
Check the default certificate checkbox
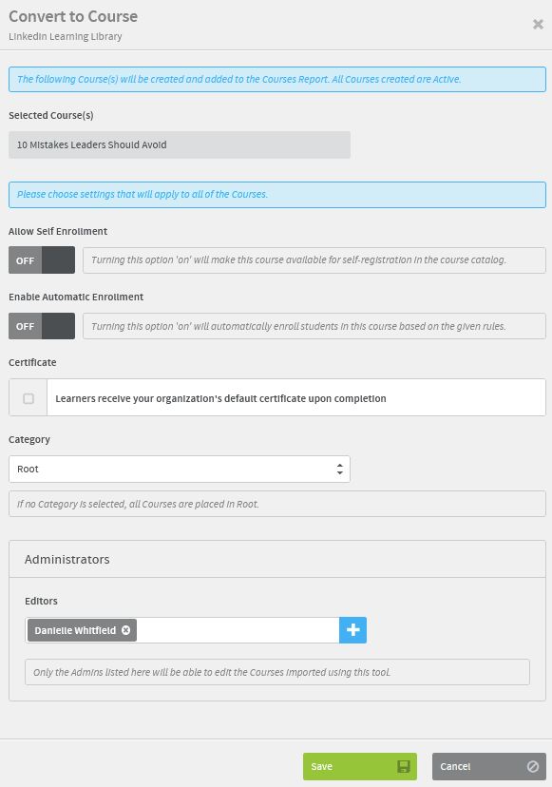pos(29,398)
